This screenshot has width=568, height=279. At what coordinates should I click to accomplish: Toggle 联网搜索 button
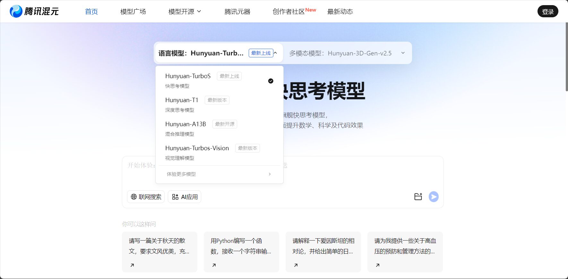pyautogui.click(x=146, y=197)
